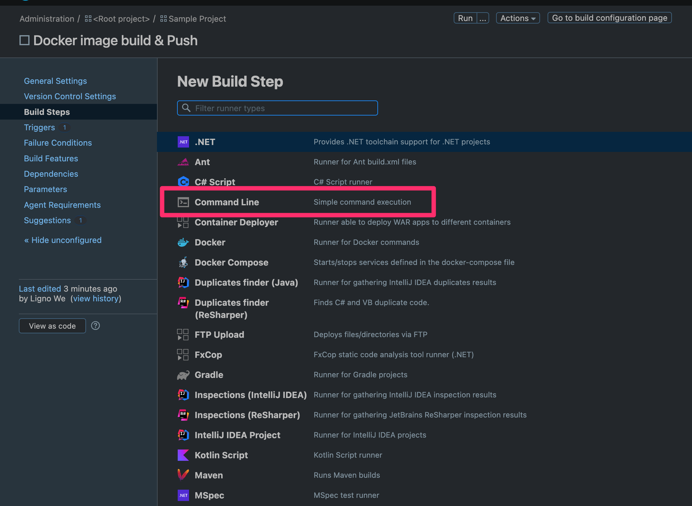
Task: Click the Maven runner icon
Action: [183, 475]
